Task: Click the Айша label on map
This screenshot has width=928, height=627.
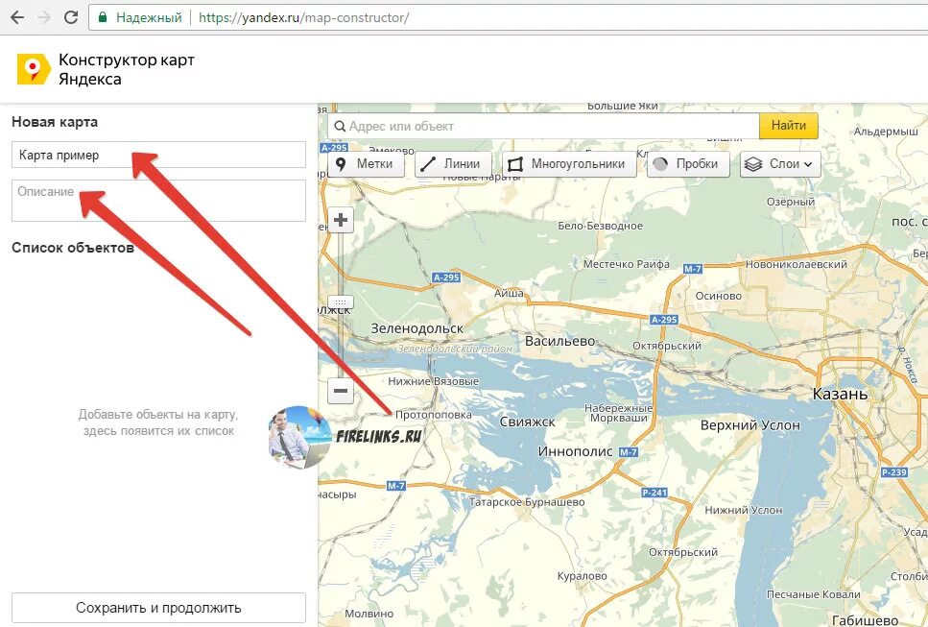Action: pyautogui.click(x=509, y=293)
